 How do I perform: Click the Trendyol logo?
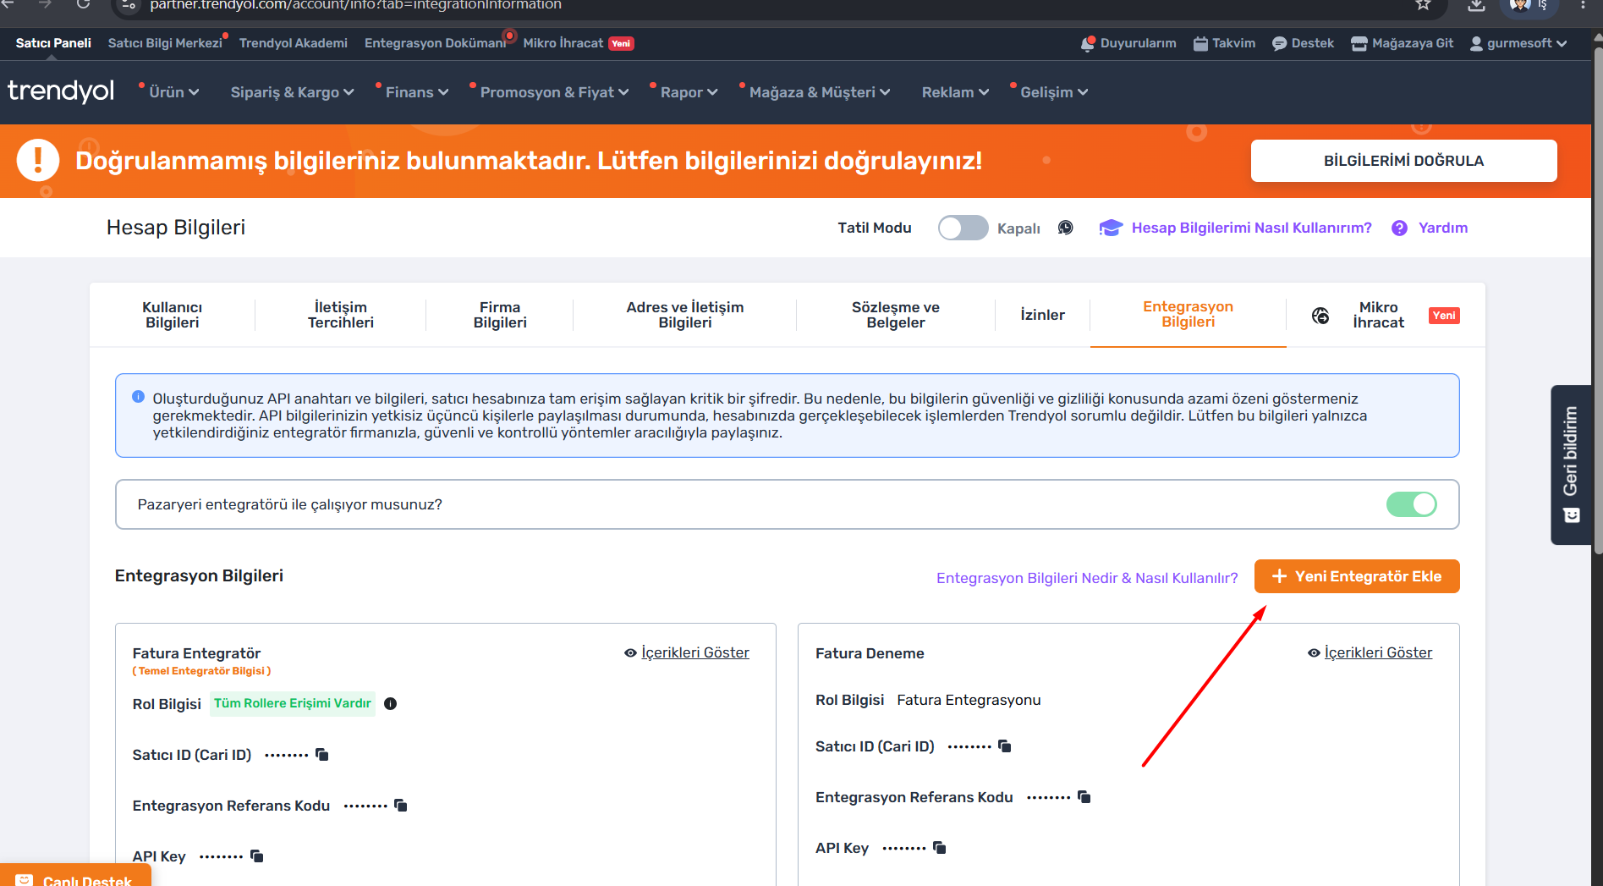[x=61, y=91]
